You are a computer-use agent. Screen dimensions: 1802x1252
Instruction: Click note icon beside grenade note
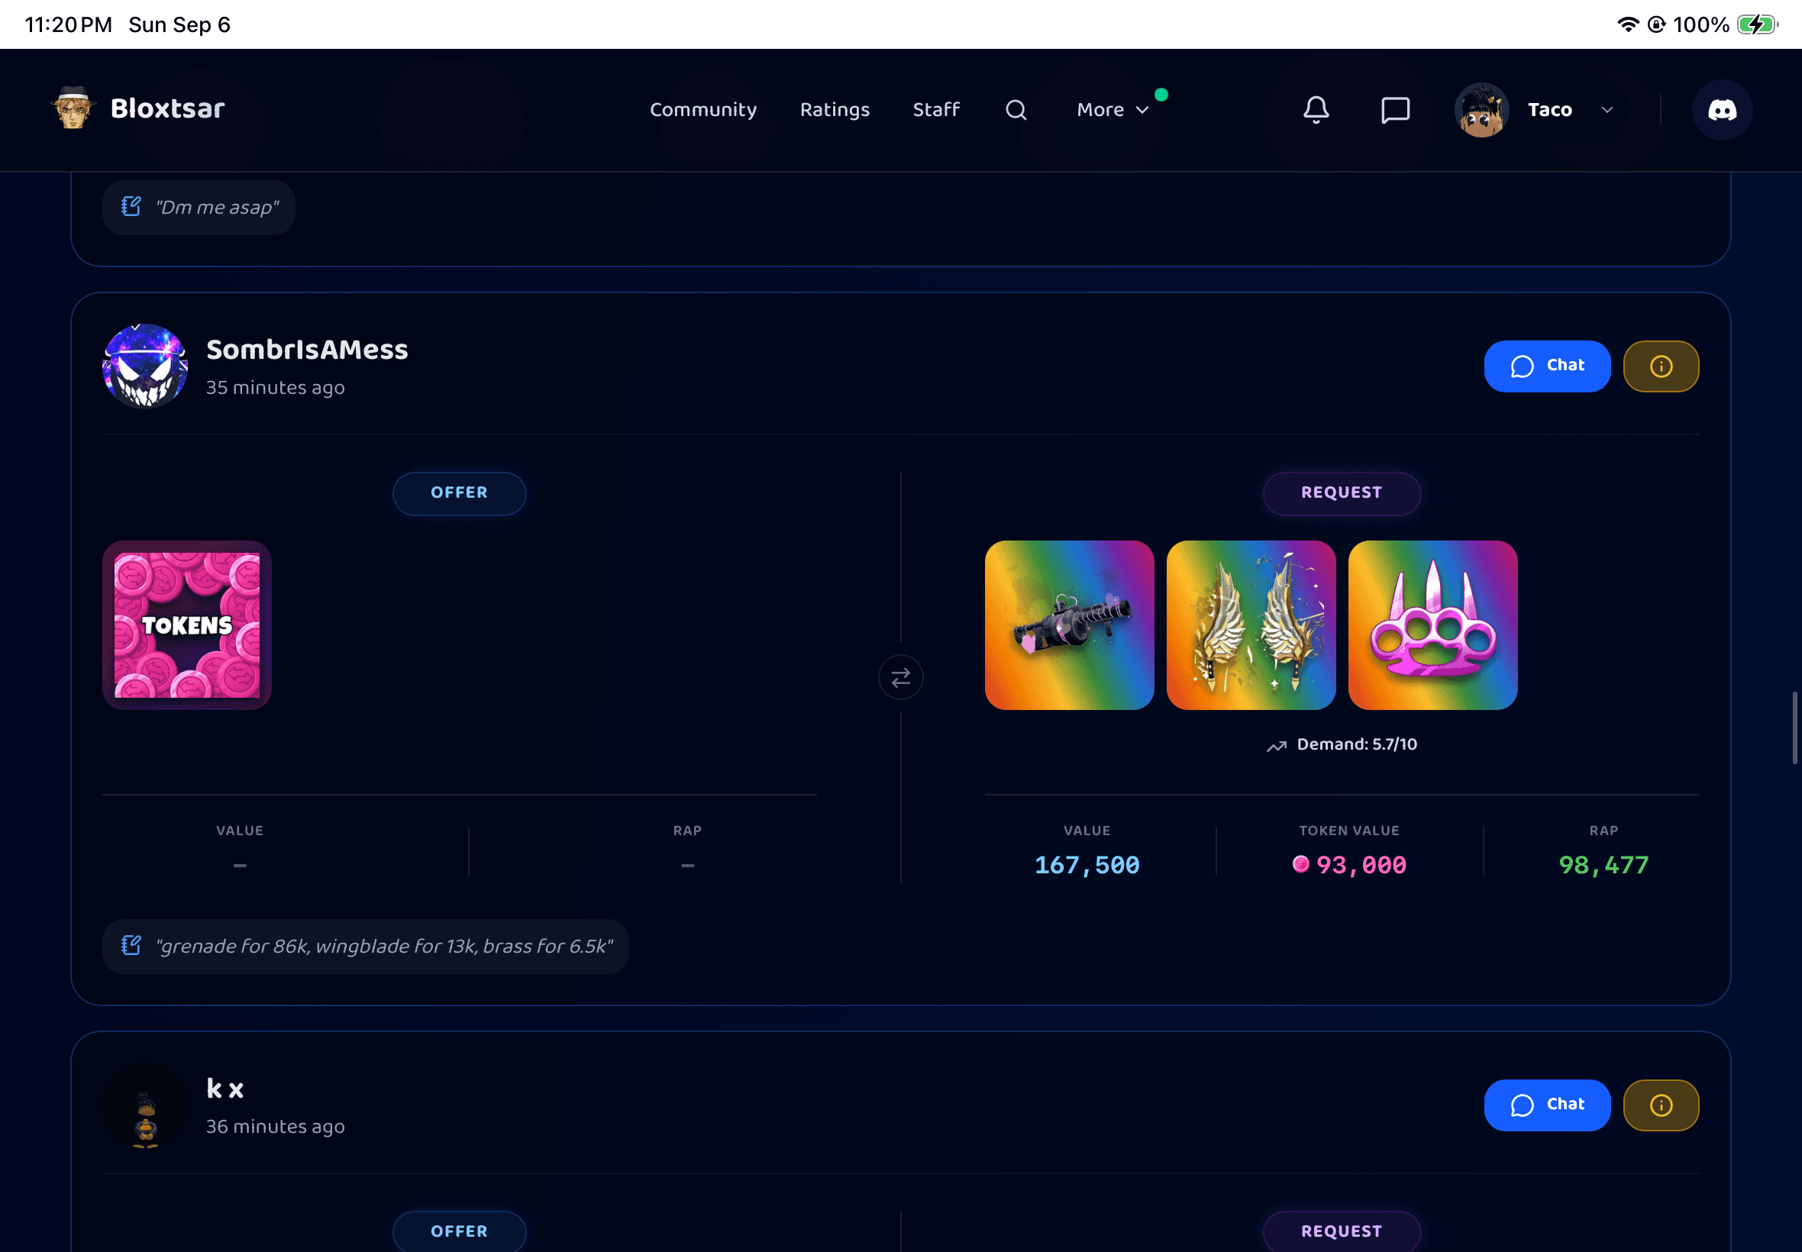click(x=131, y=945)
